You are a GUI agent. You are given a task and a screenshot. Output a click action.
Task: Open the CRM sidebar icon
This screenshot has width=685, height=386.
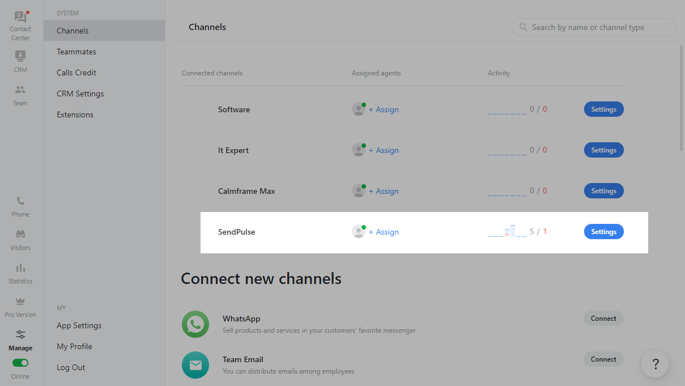tap(20, 56)
